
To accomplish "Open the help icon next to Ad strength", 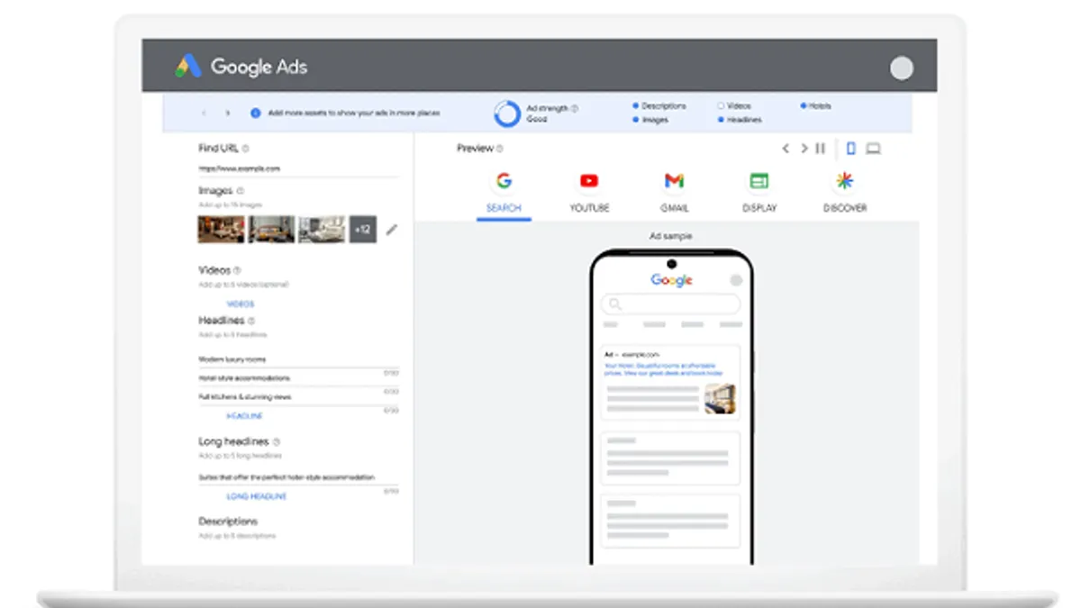I will click(575, 108).
